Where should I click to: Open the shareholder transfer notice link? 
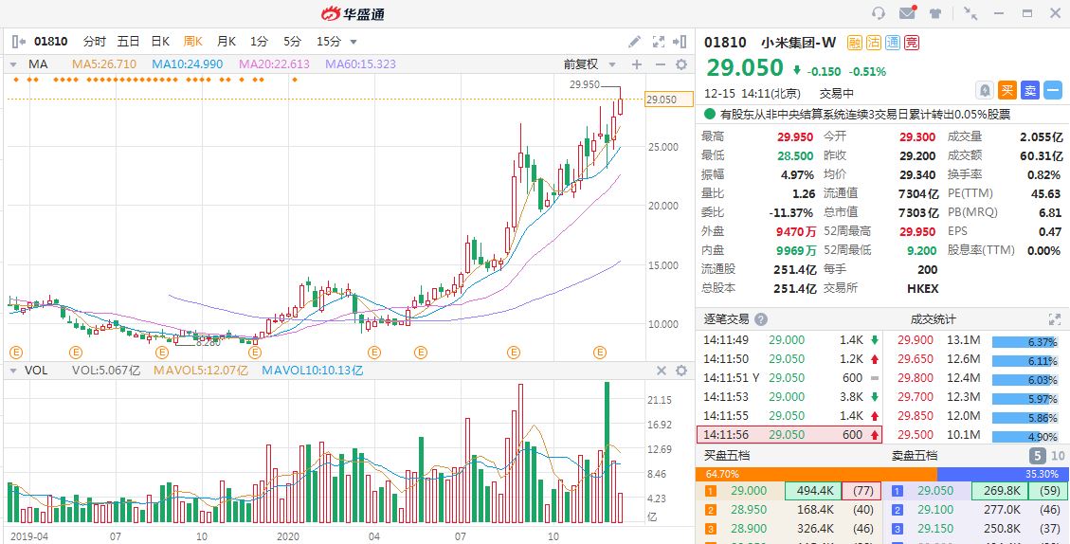[x=864, y=114]
